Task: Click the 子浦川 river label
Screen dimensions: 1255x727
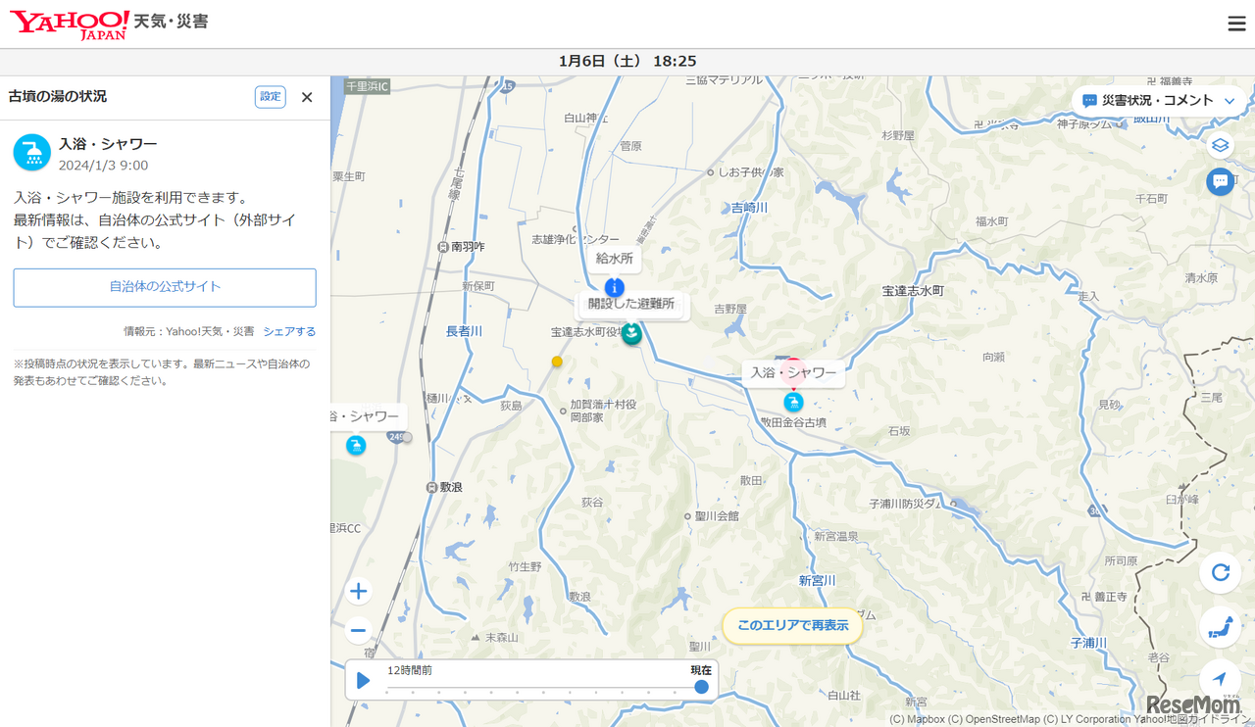Action: (x=1088, y=643)
